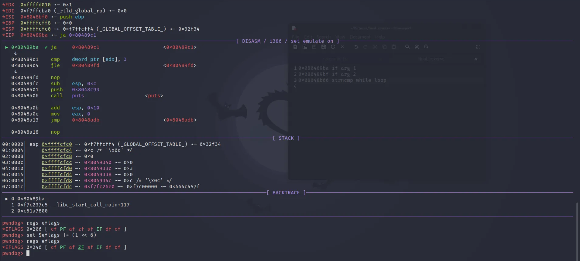Click the last pwndbg prompt input
580x261 pixels.
click(x=28, y=253)
